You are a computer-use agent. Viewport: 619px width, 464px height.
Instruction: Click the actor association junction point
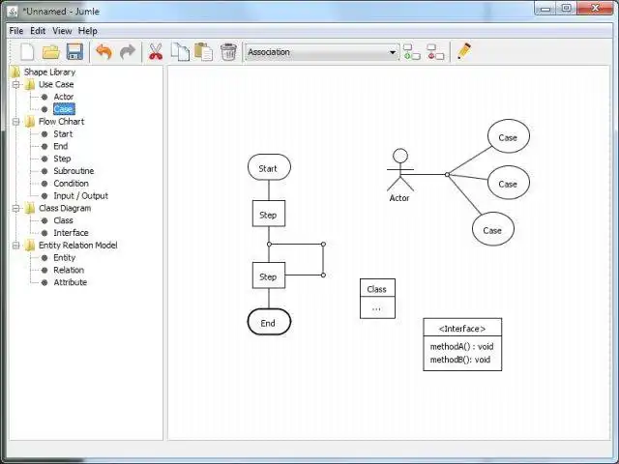447,174
